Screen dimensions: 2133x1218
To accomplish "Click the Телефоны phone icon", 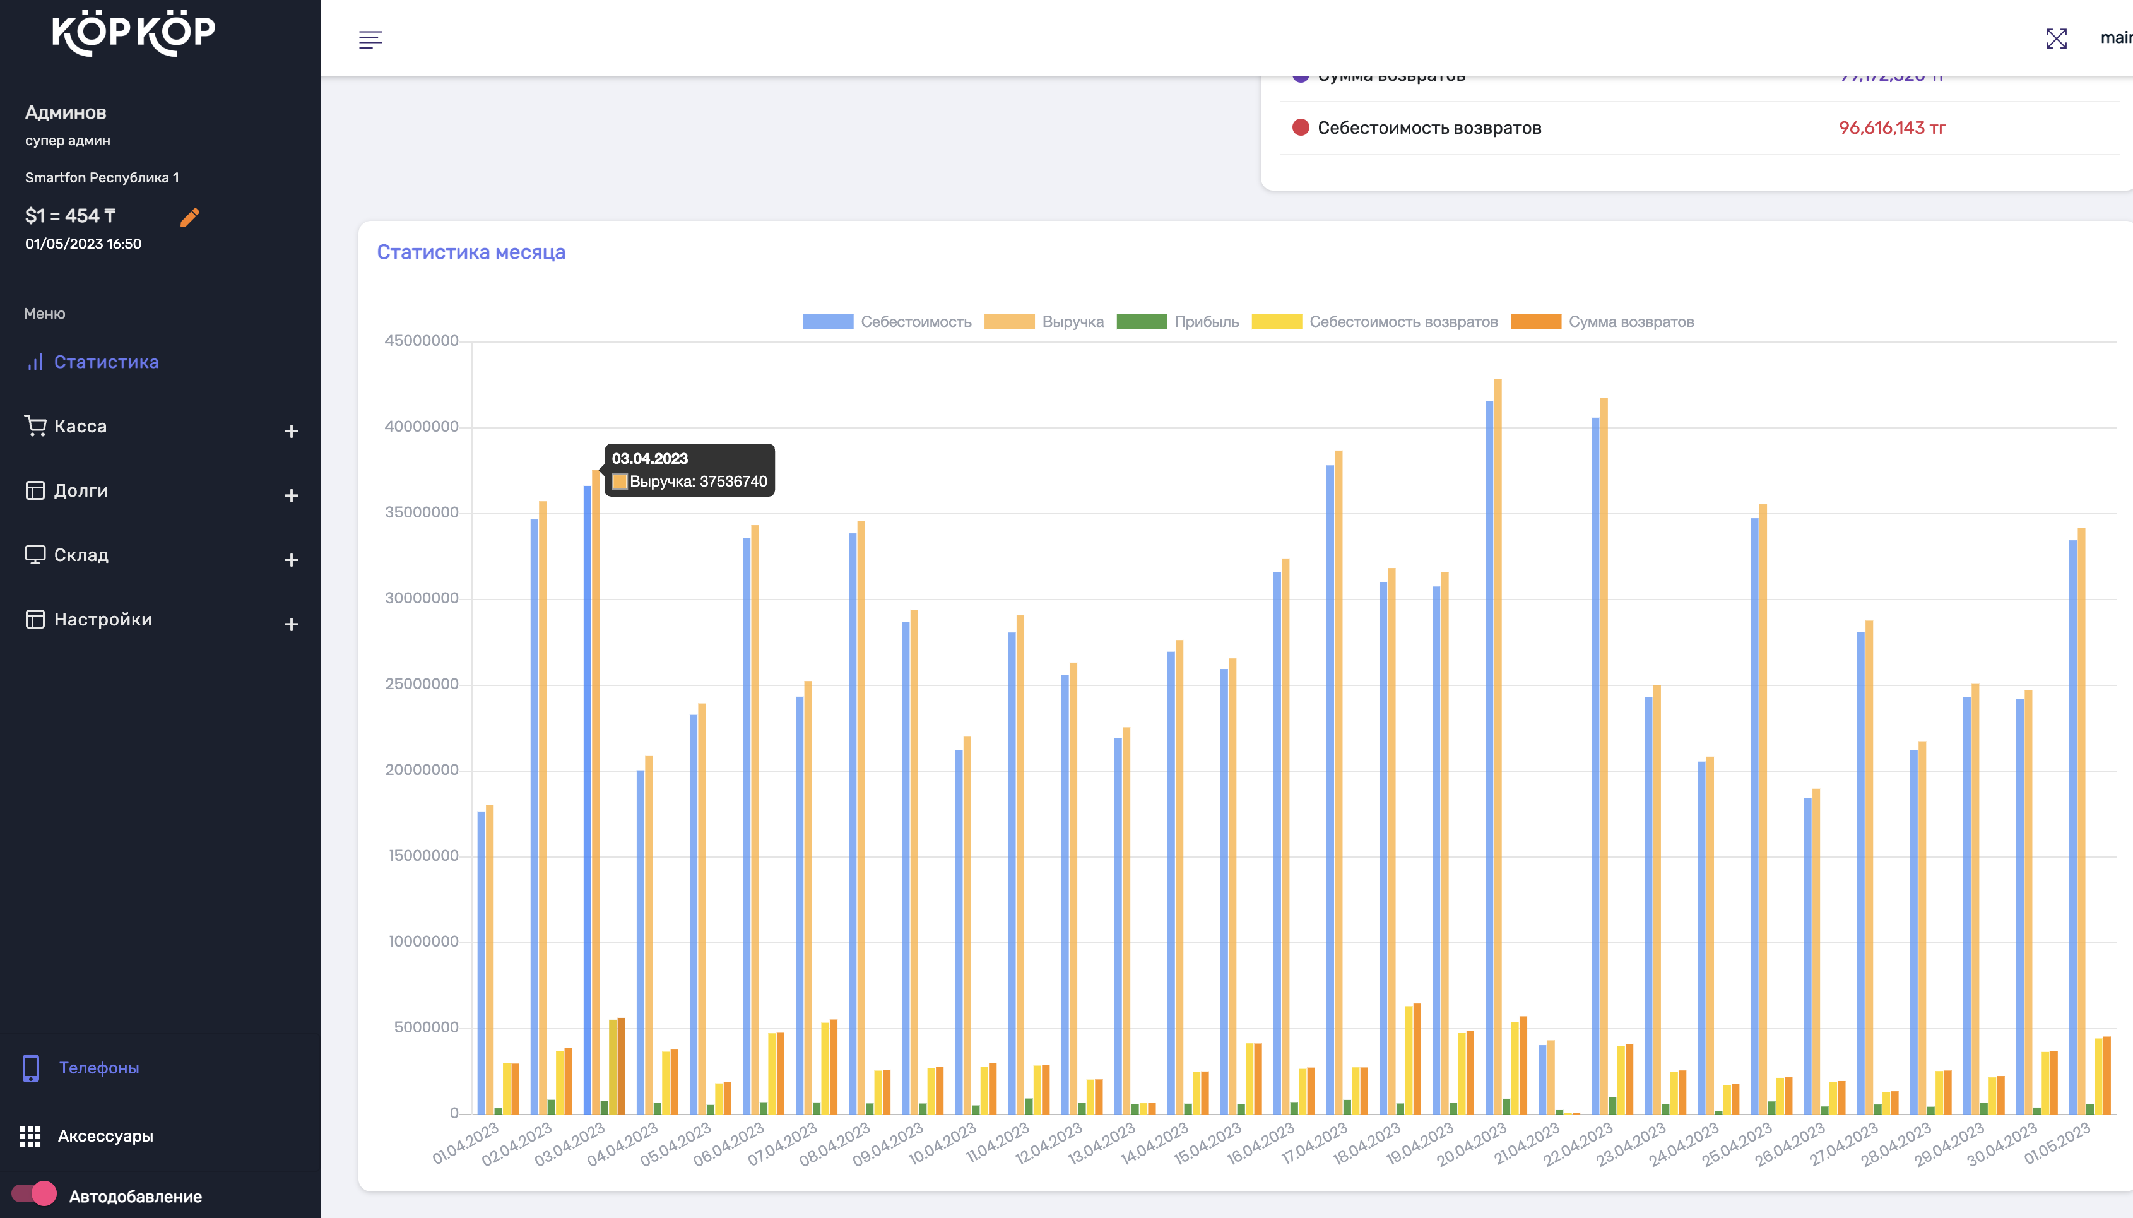I will coord(31,1068).
